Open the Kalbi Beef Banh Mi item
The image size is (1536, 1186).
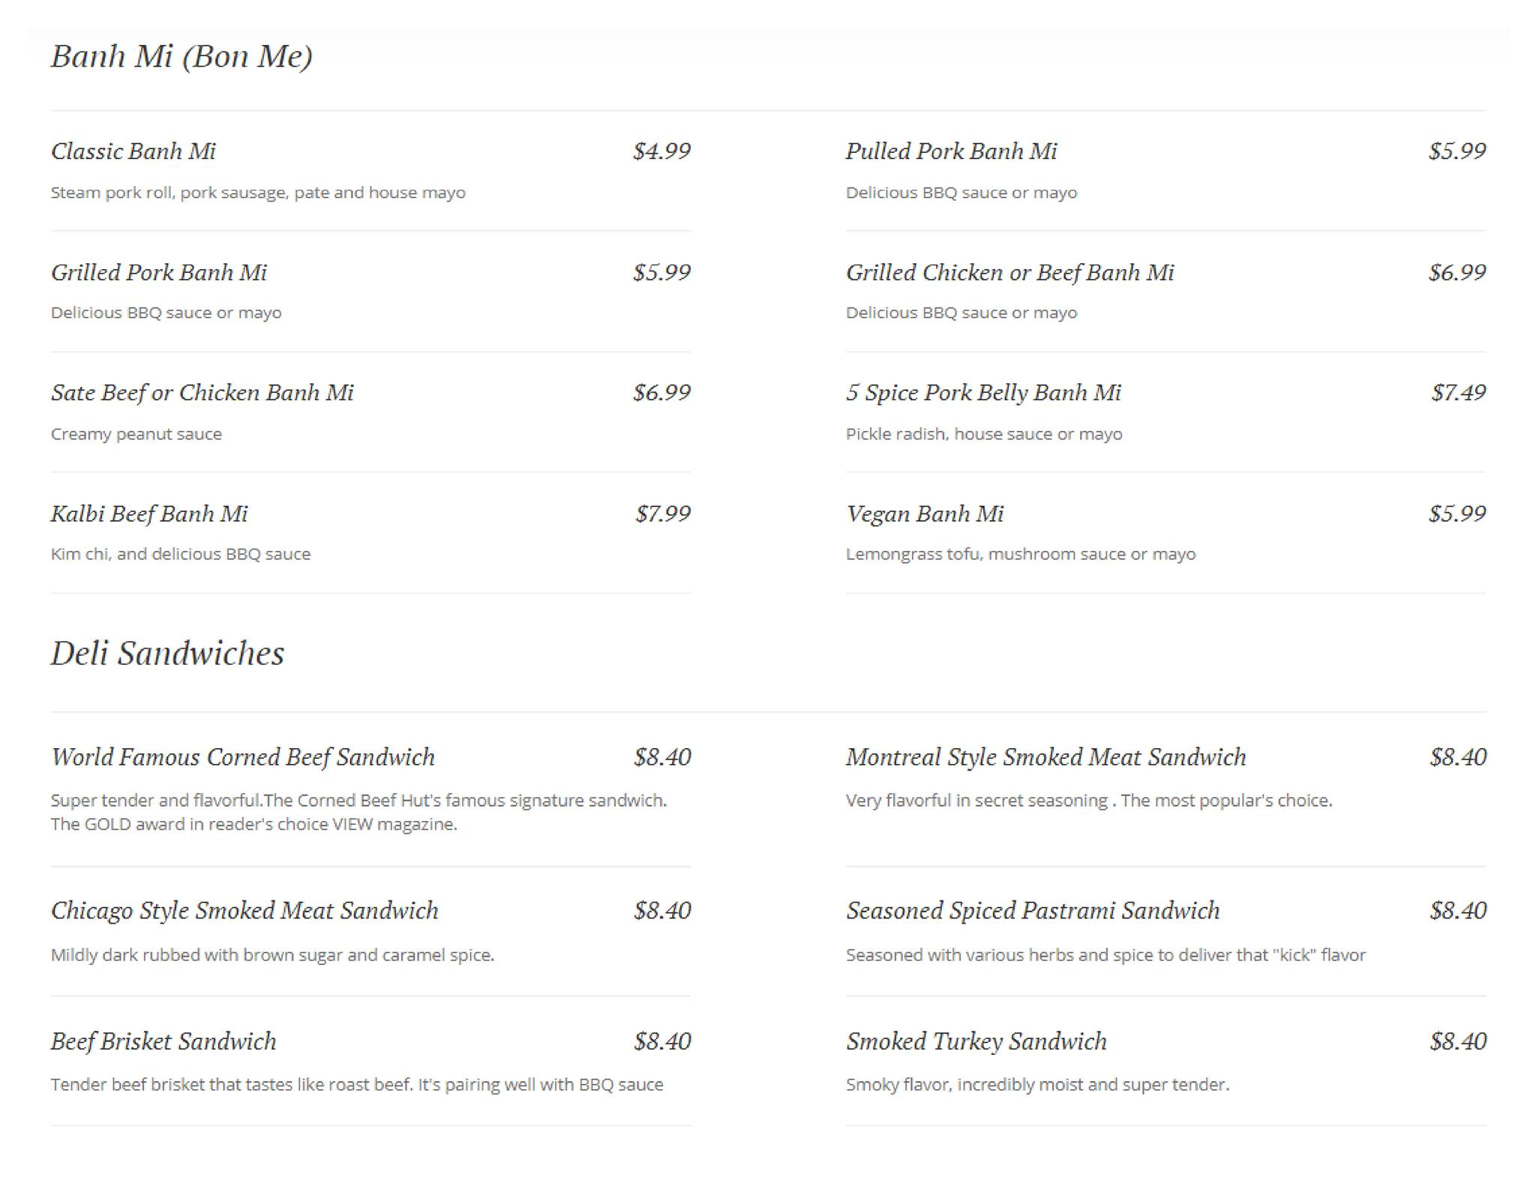149,514
